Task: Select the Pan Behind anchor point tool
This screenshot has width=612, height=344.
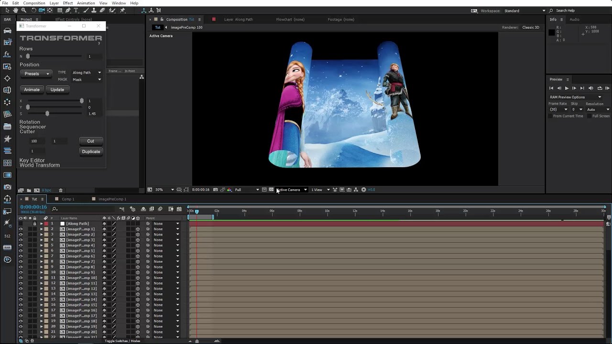Action: pyautogui.click(x=50, y=11)
